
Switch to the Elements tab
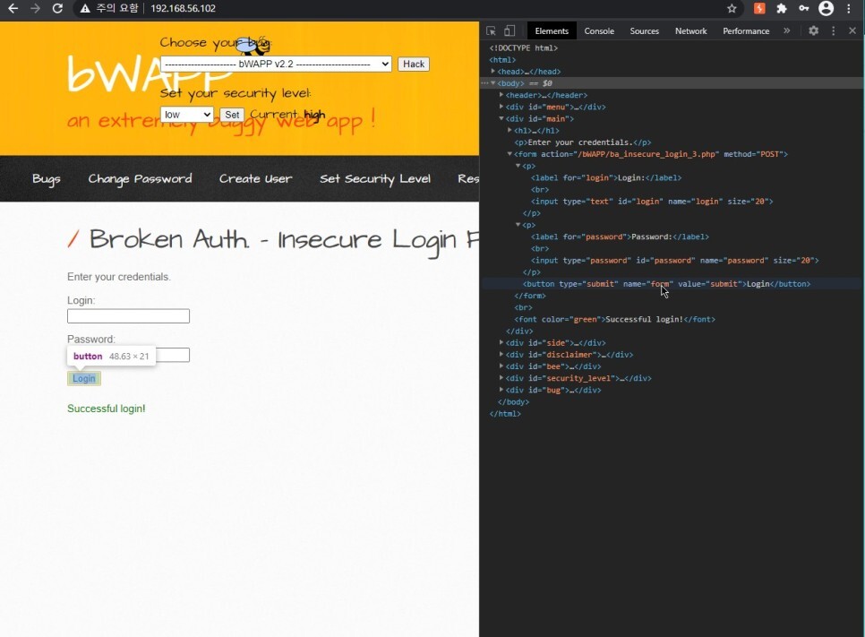coord(552,31)
